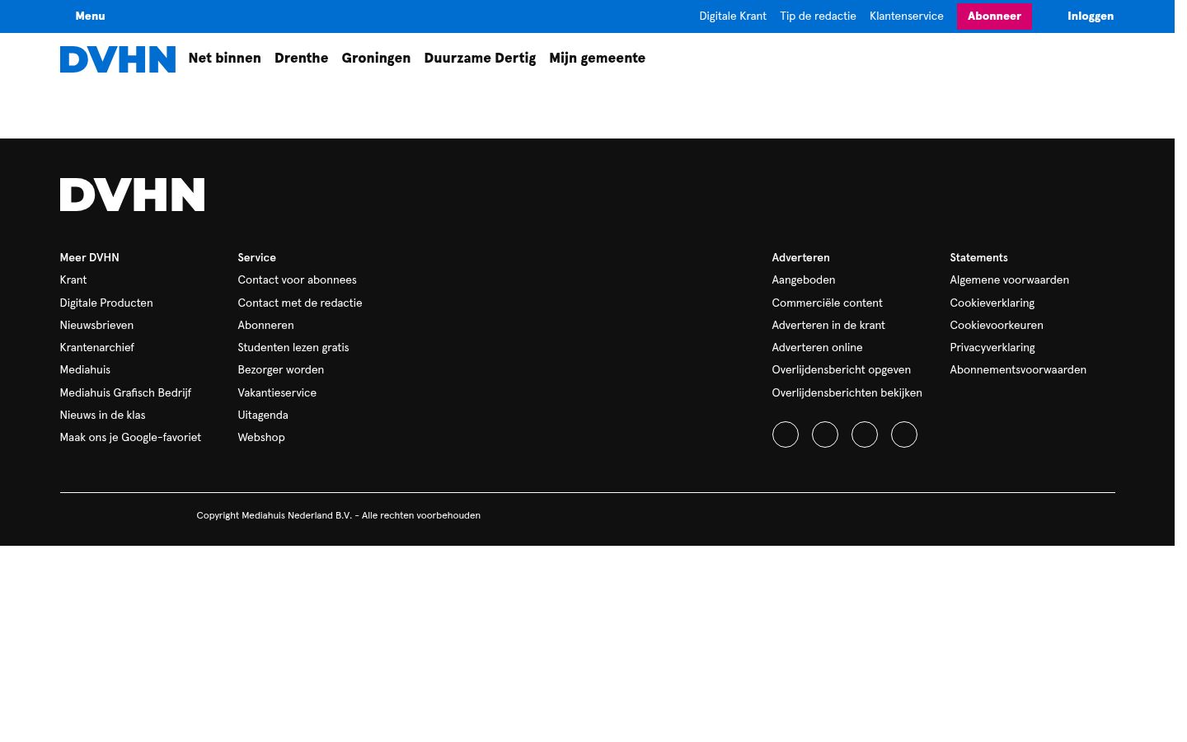This screenshot has width=1187, height=742.
Task: Click Maak ons je Google-favoriet
Action: click(x=130, y=438)
